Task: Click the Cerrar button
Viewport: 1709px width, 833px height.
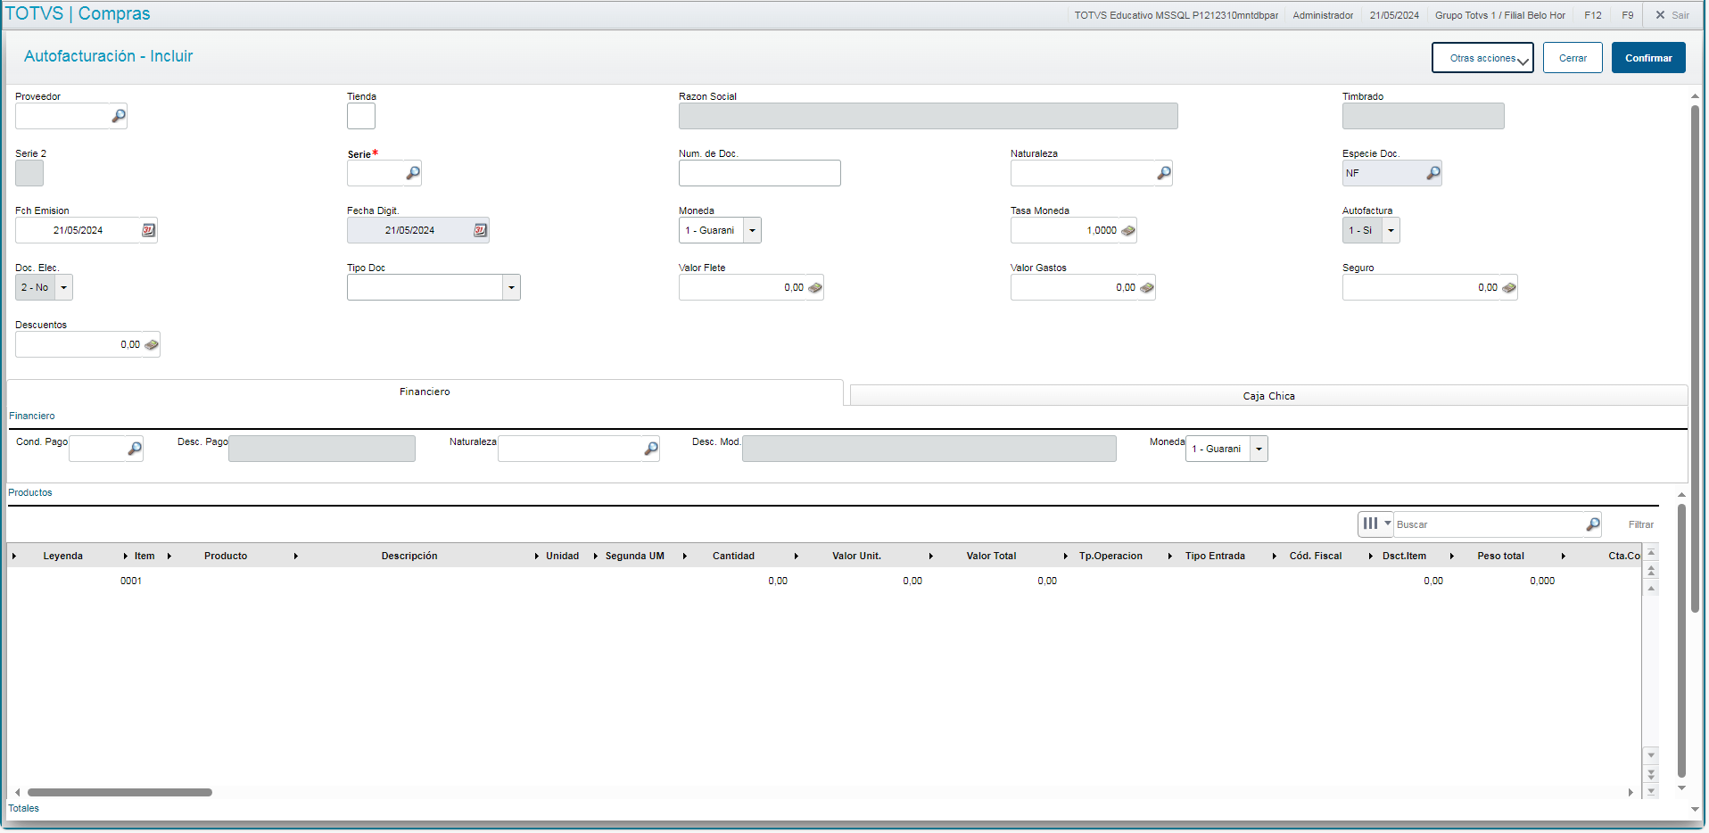Action: pos(1573,58)
